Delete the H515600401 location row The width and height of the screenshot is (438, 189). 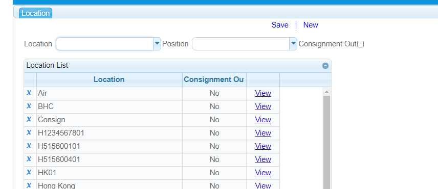(x=29, y=159)
